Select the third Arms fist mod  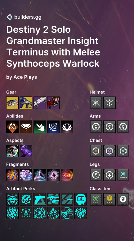tap(123, 127)
